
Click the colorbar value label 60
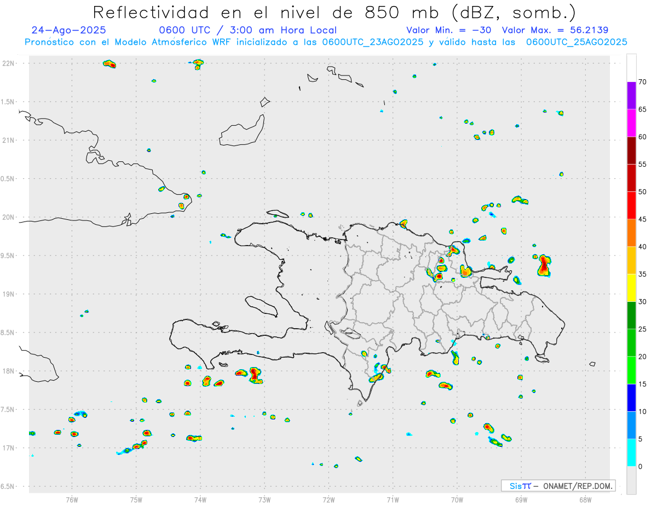pyautogui.click(x=643, y=137)
